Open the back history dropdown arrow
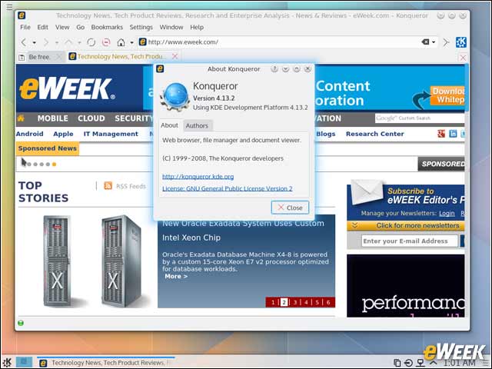The width and height of the screenshot is (492, 369). click(34, 42)
